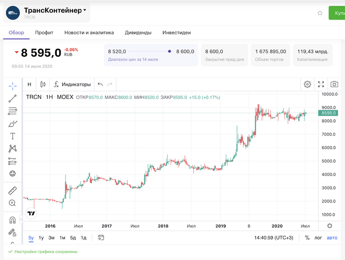Screen dimensions: 345x260
Task: Open price axis settings gear below scale
Action: click(x=330, y=226)
